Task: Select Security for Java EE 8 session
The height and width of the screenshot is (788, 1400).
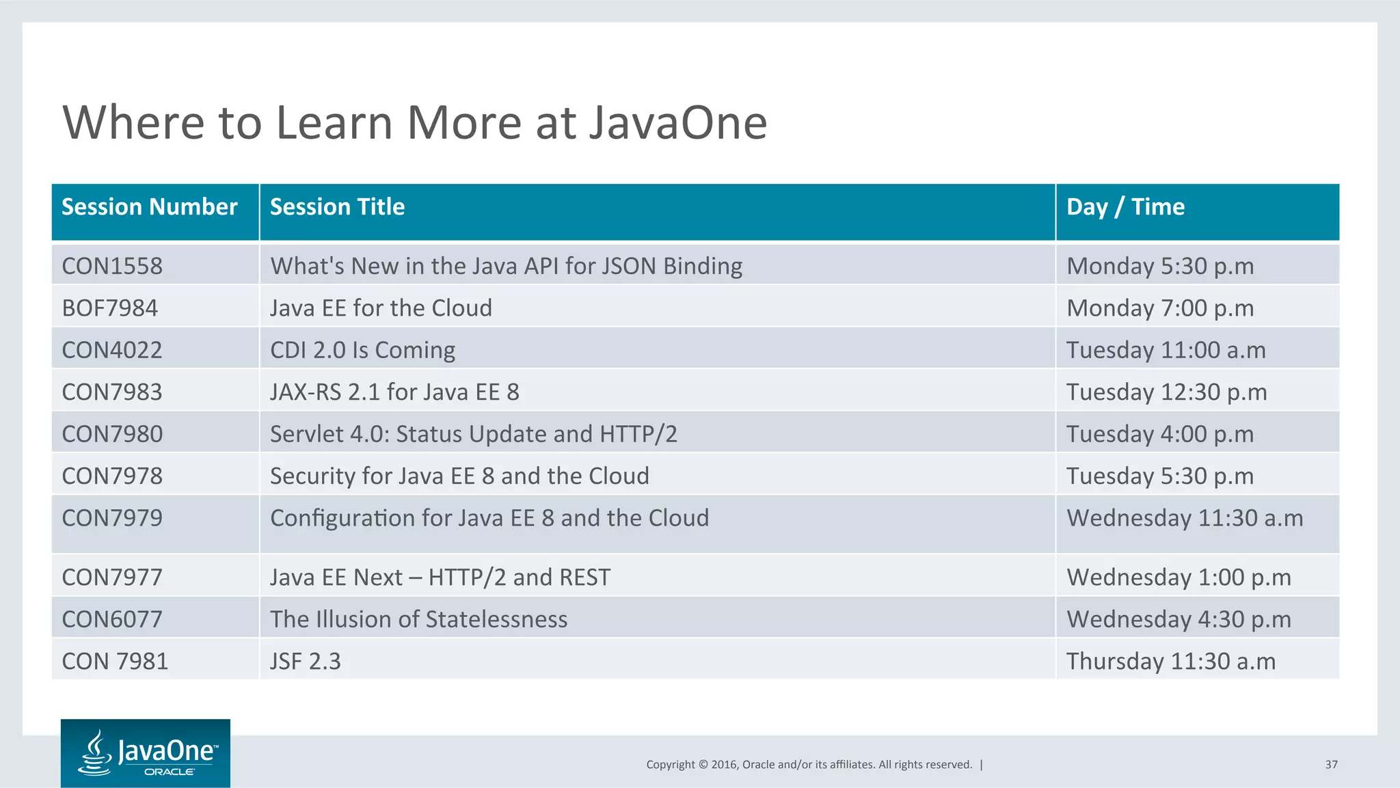Action: (459, 476)
